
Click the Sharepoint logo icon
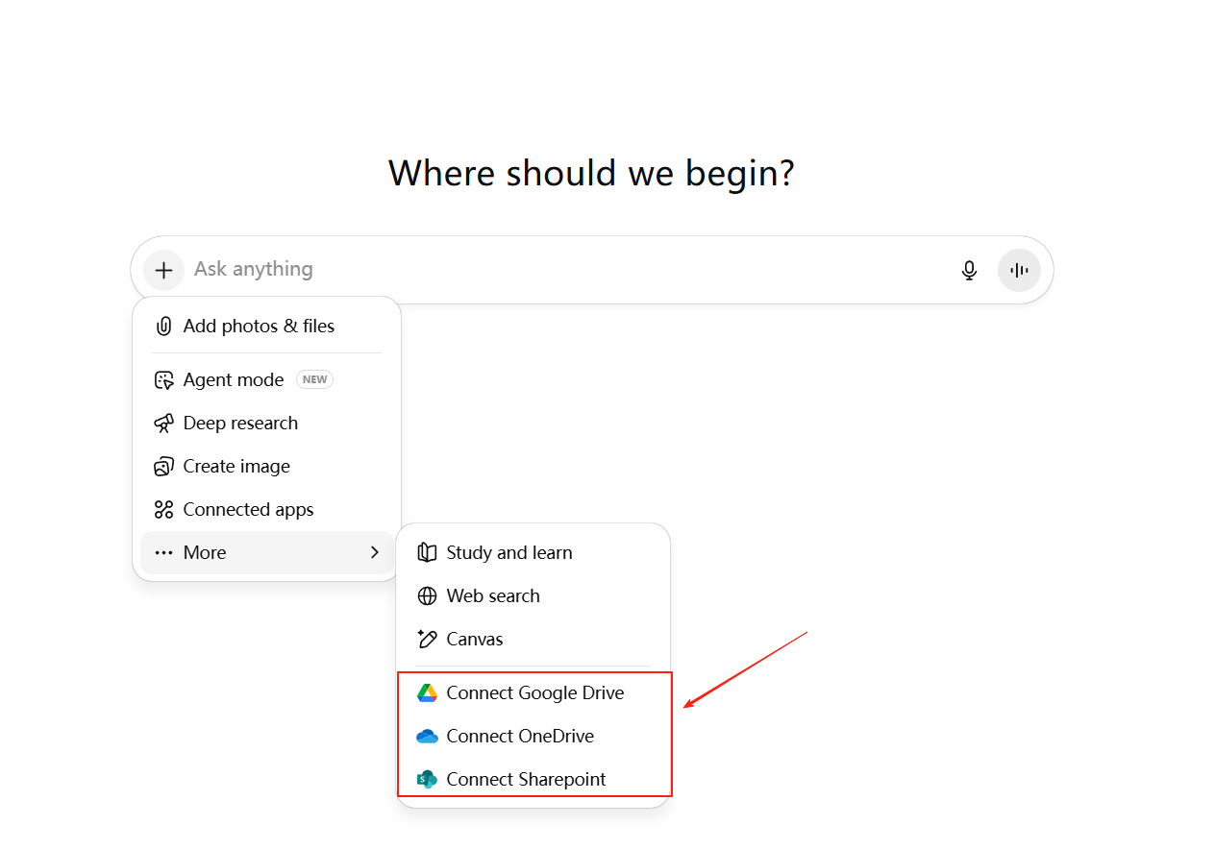[x=427, y=780]
